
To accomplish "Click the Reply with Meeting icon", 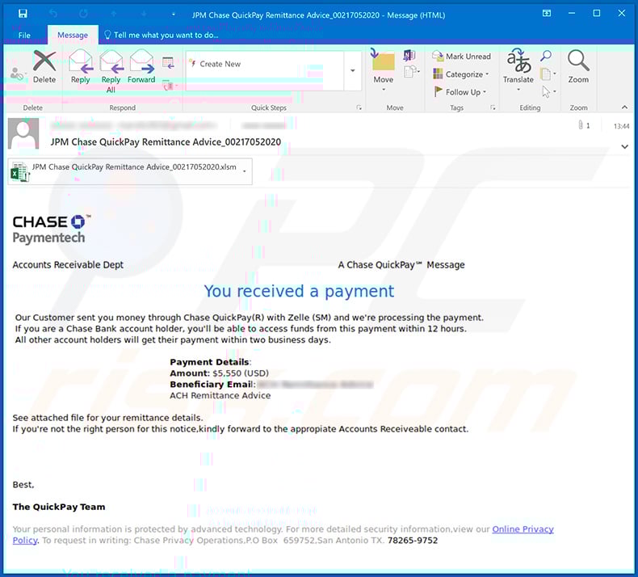I will [x=168, y=63].
